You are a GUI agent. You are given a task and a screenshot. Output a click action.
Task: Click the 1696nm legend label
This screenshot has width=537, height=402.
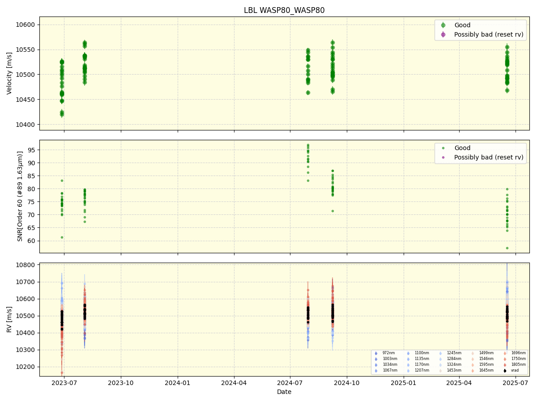519,353
